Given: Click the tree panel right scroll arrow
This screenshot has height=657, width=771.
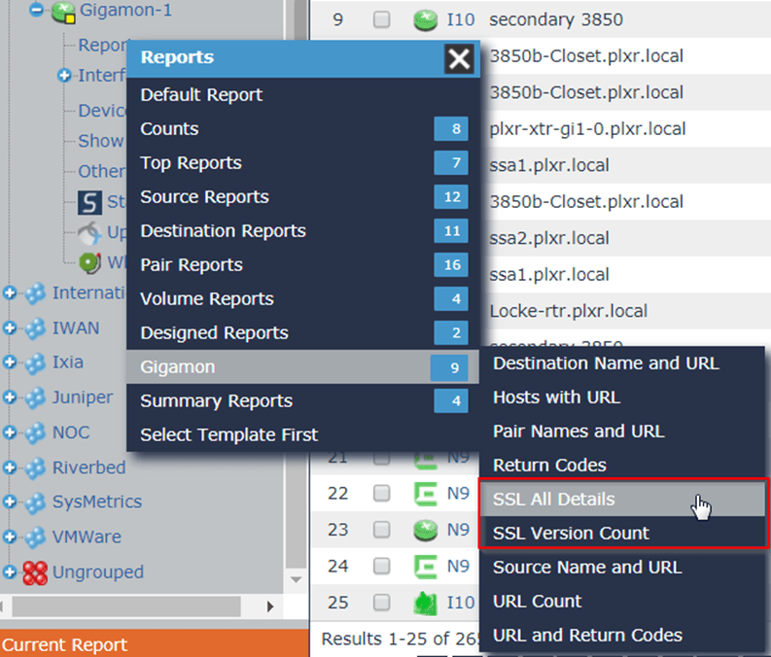Looking at the screenshot, I should point(270,606).
